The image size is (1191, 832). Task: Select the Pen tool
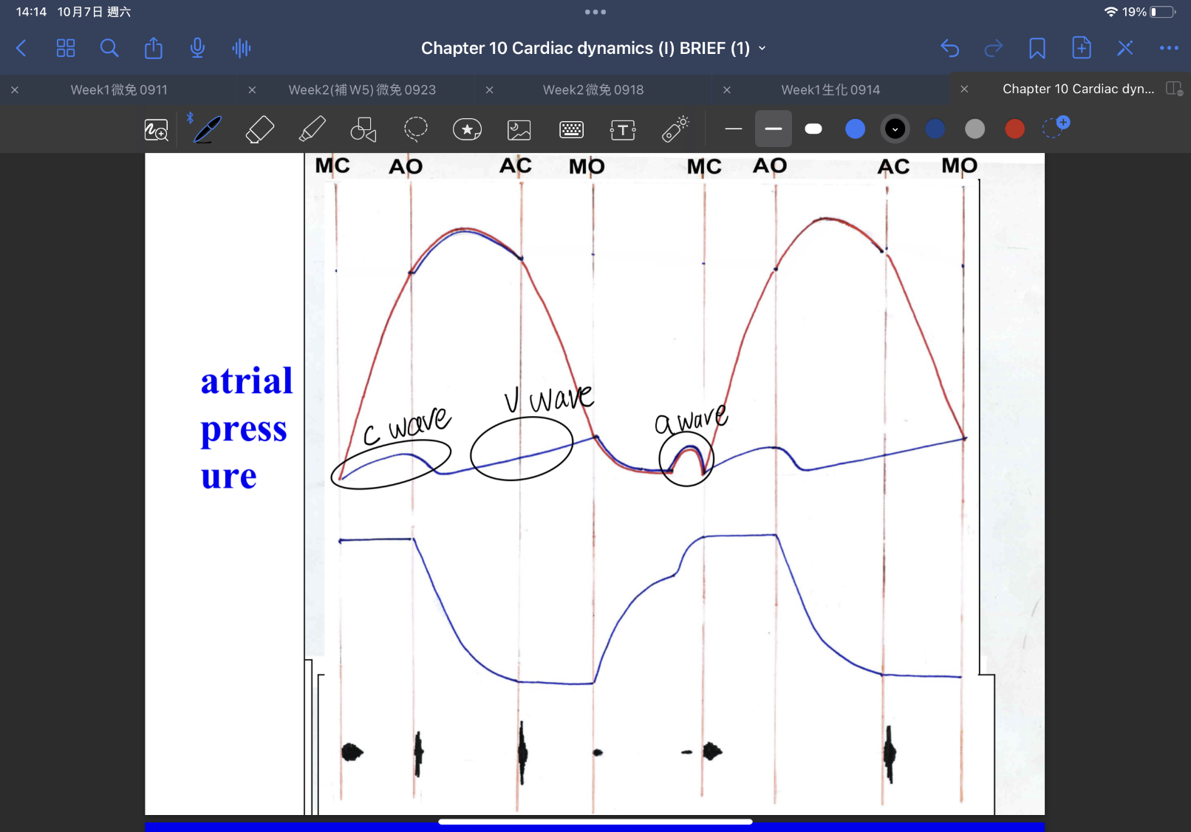[208, 130]
